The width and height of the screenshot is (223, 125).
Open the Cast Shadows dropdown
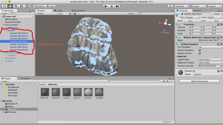click(210, 47)
